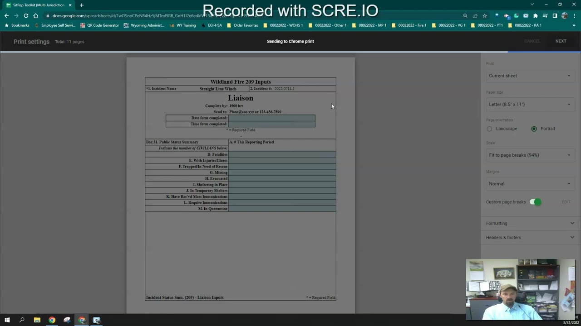The height and width of the screenshot is (326, 581).
Task: Open Employee Self Service bookmark
Action: [54, 25]
